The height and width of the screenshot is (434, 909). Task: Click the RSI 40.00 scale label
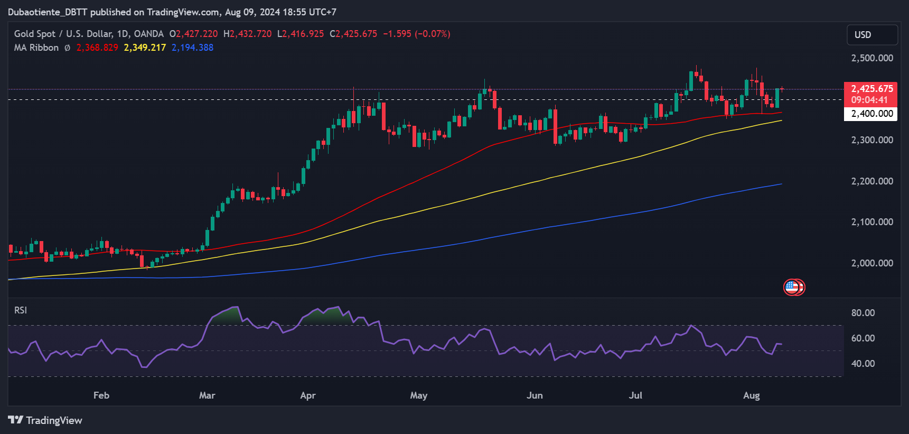[863, 364]
